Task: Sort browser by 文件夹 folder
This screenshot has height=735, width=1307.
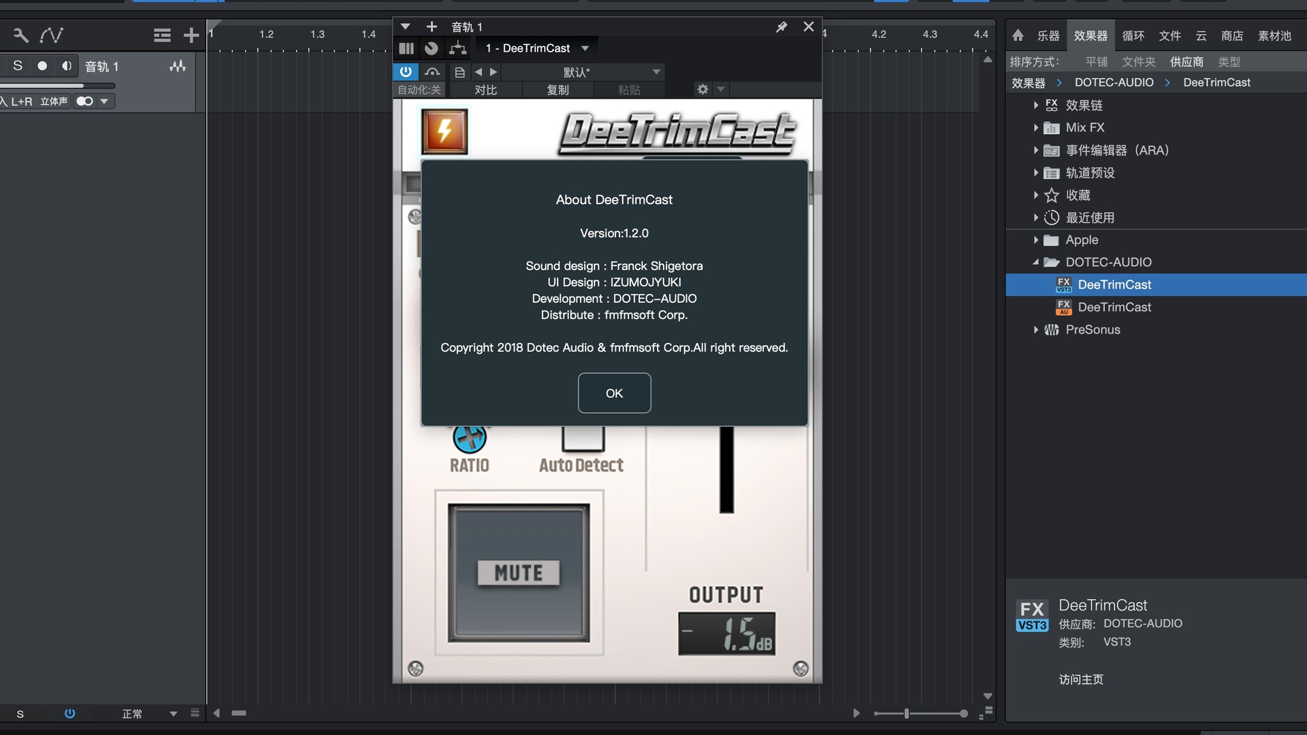Action: click(x=1139, y=62)
